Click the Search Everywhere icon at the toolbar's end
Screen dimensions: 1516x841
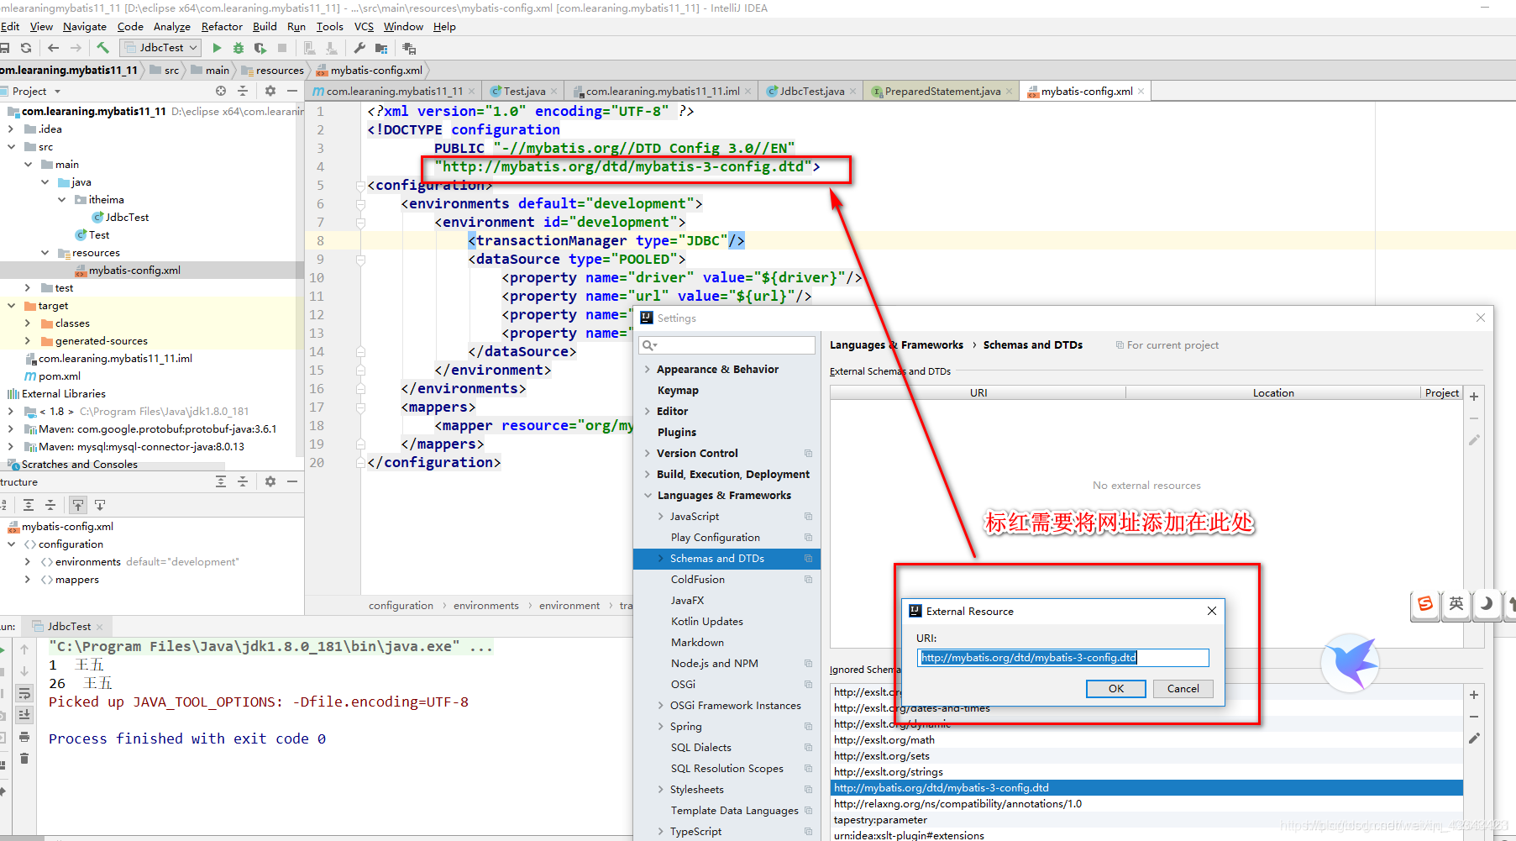pos(410,48)
